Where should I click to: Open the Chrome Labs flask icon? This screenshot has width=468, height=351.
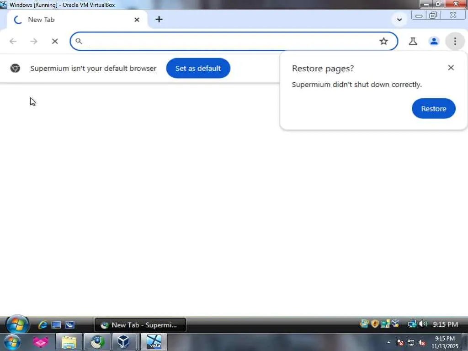pyautogui.click(x=413, y=41)
